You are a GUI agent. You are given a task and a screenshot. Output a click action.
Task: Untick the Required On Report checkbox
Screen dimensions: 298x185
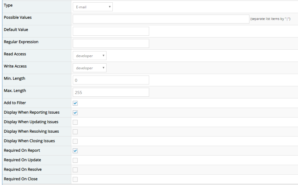click(75, 151)
